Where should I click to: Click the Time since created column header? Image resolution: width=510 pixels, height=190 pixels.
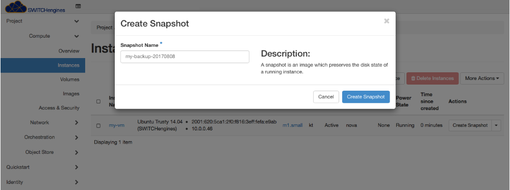[429, 101]
